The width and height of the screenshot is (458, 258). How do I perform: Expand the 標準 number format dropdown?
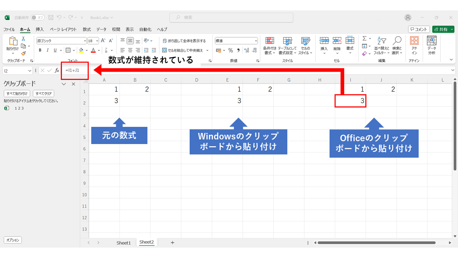(236, 41)
